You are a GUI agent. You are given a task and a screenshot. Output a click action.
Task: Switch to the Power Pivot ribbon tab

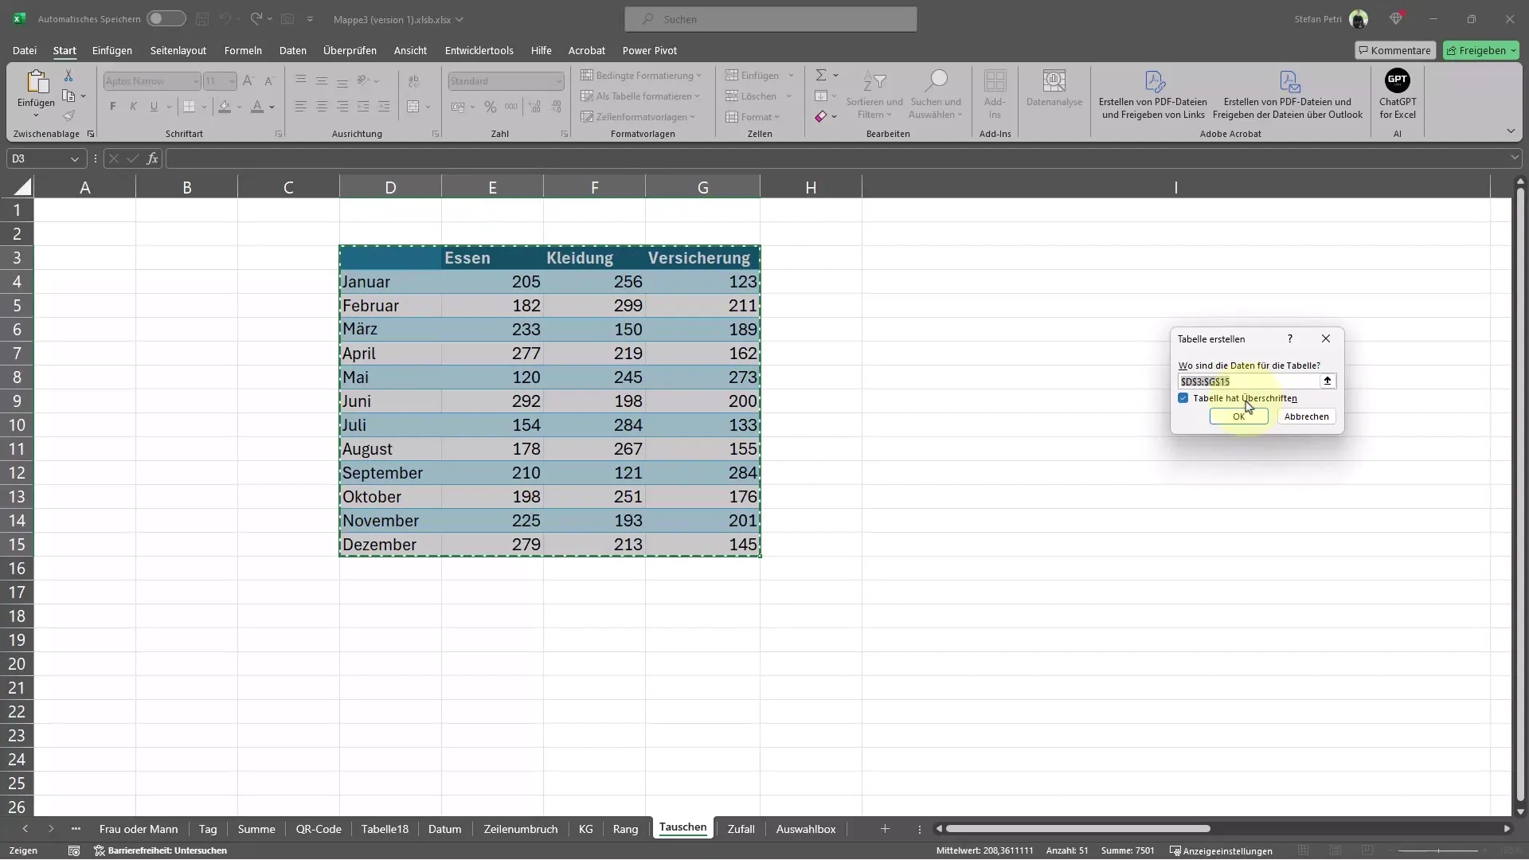click(x=650, y=50)
